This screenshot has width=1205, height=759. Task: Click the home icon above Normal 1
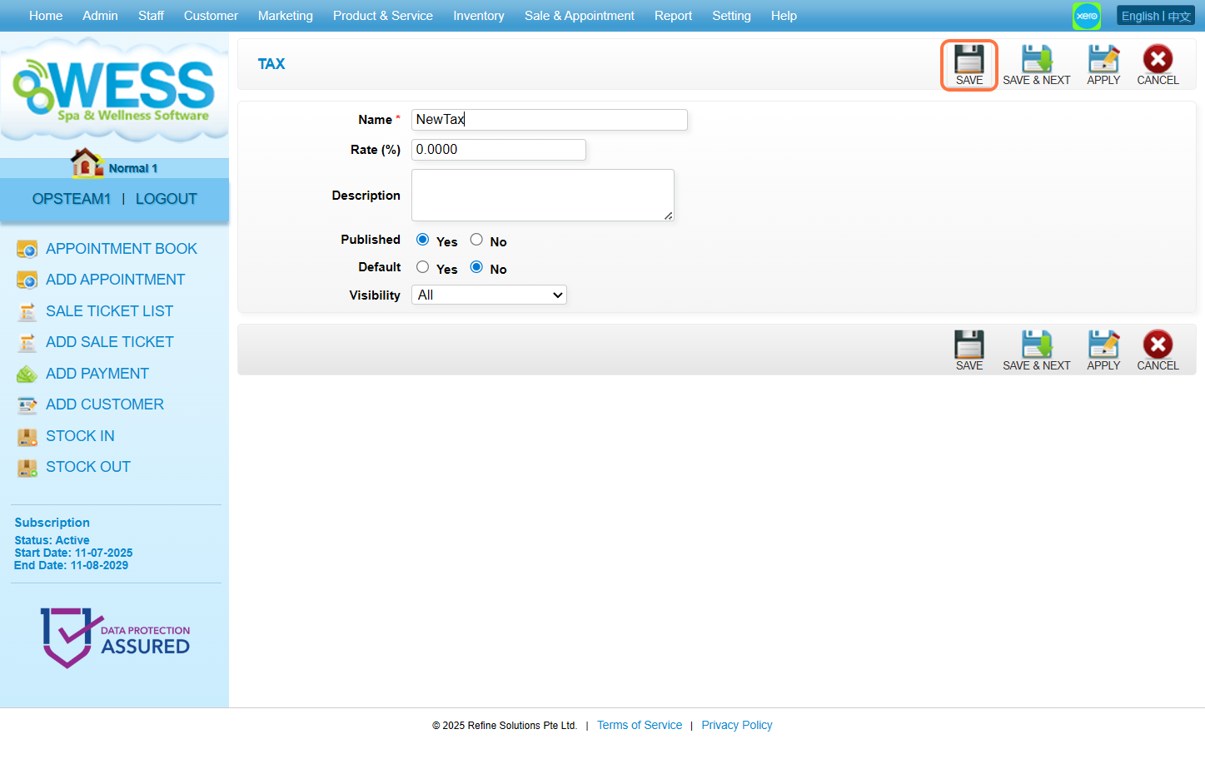pos(86,163)
